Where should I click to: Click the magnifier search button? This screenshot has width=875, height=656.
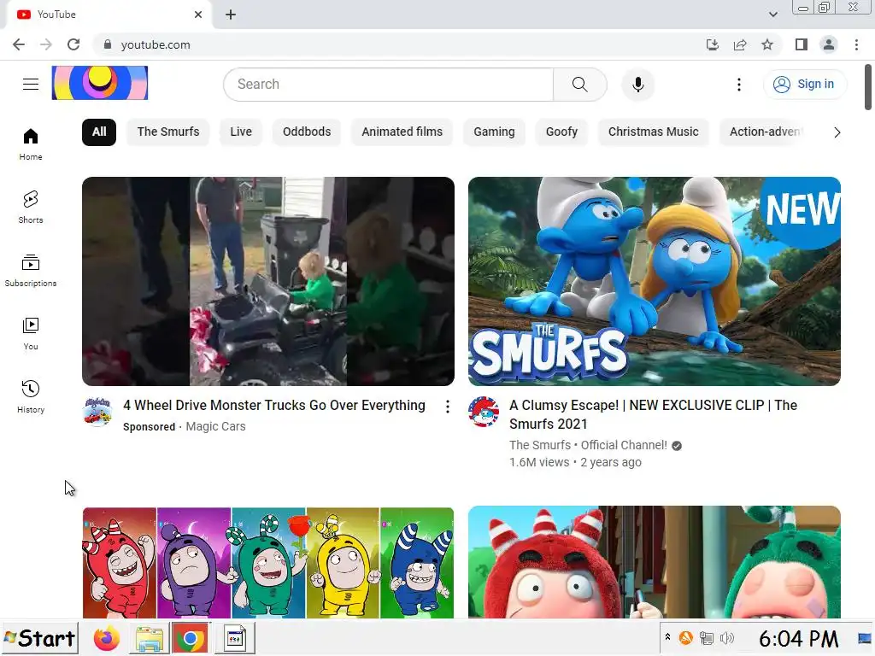580,85
